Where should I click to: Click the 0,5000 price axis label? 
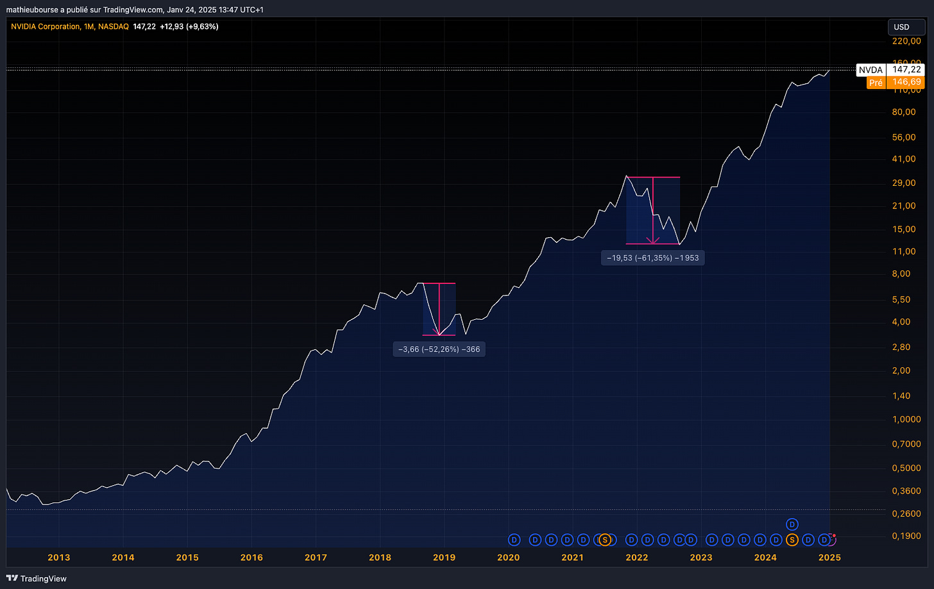pyautogui.click(x=906, y=468)
